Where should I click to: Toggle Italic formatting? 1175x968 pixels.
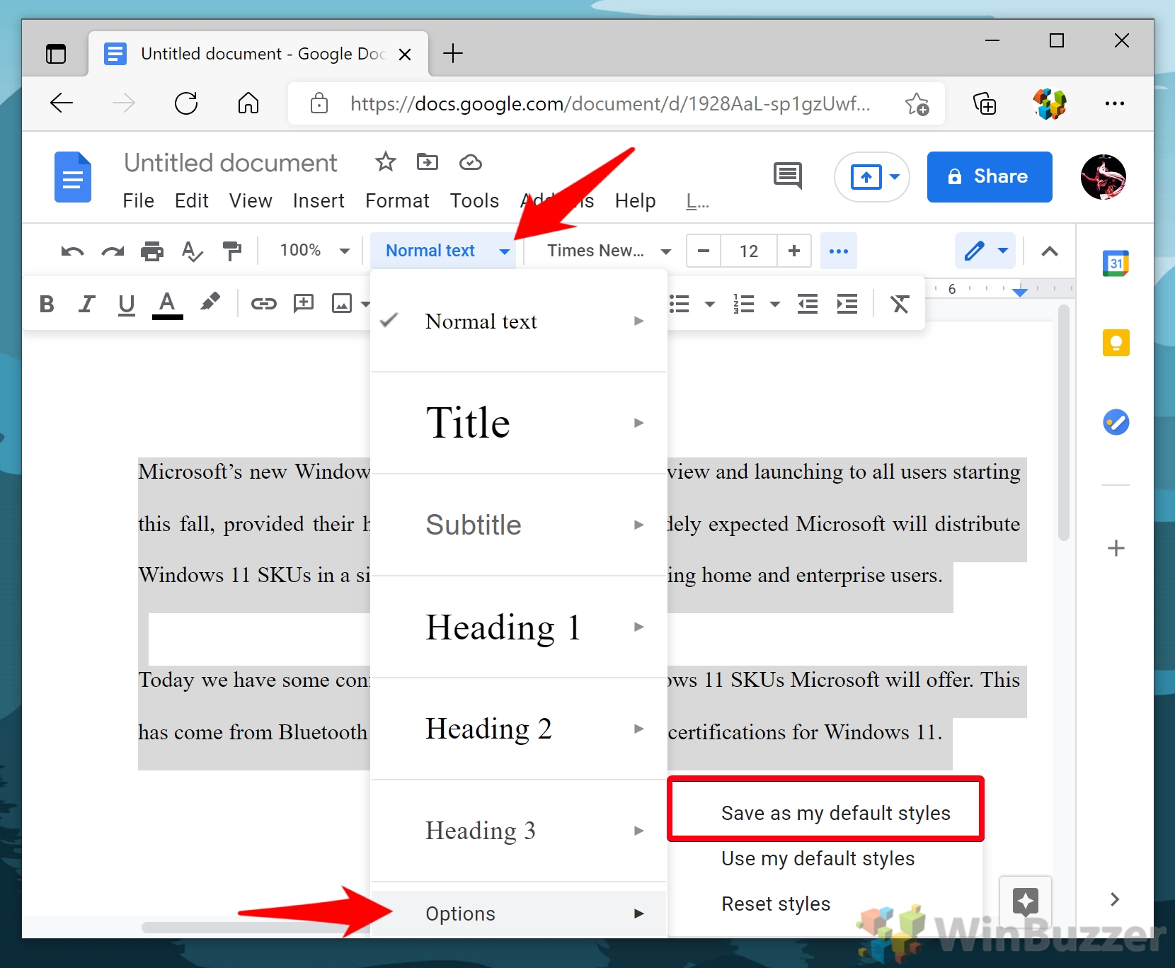[86, 304]
